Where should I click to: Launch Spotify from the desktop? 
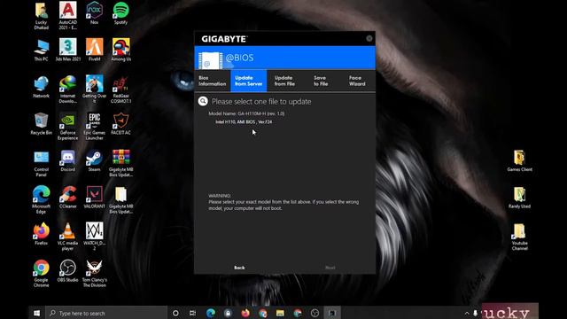[x=120, y=13]
